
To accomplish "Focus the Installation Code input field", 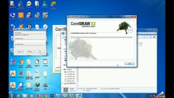I will tap(30, 41).
